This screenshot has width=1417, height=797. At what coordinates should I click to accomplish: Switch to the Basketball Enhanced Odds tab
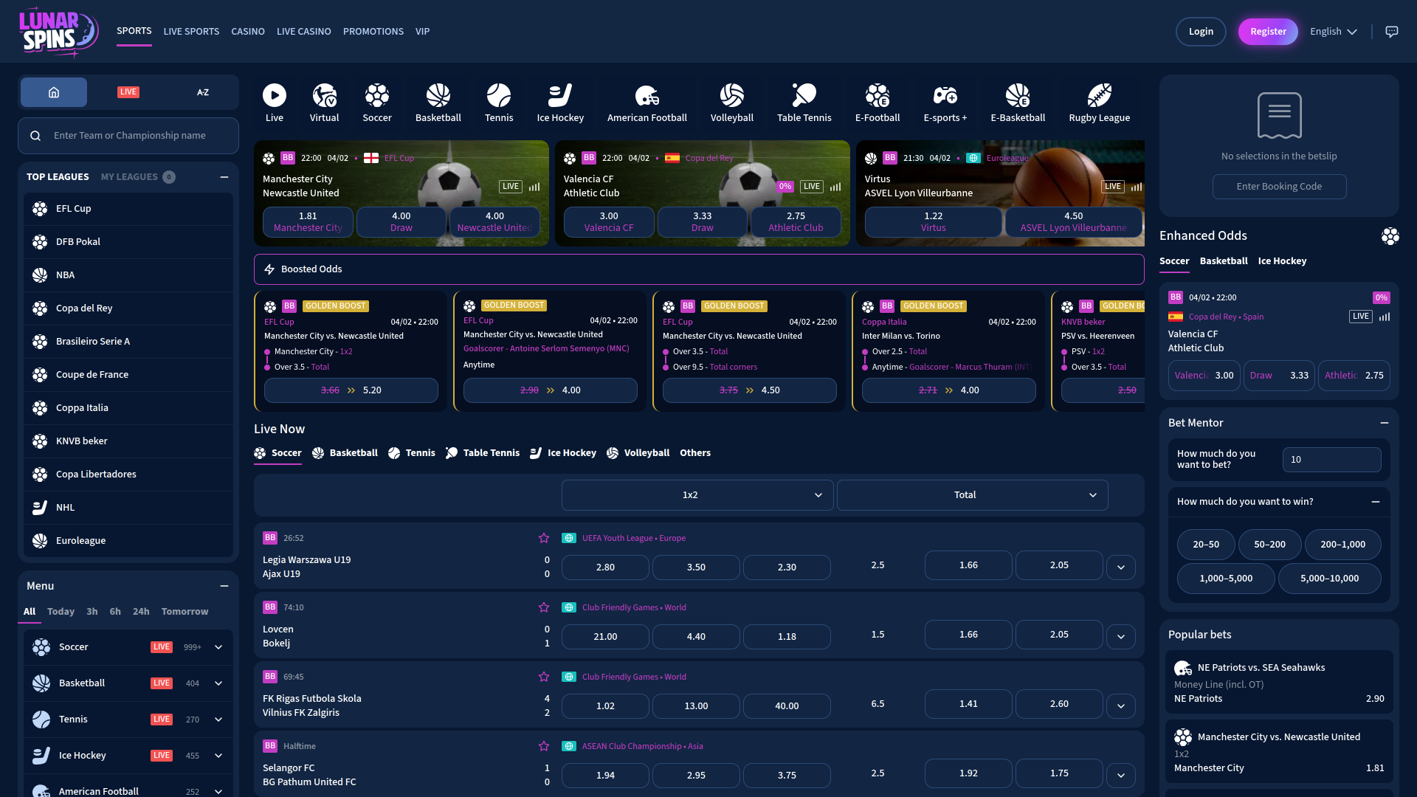click(1223, 261)
